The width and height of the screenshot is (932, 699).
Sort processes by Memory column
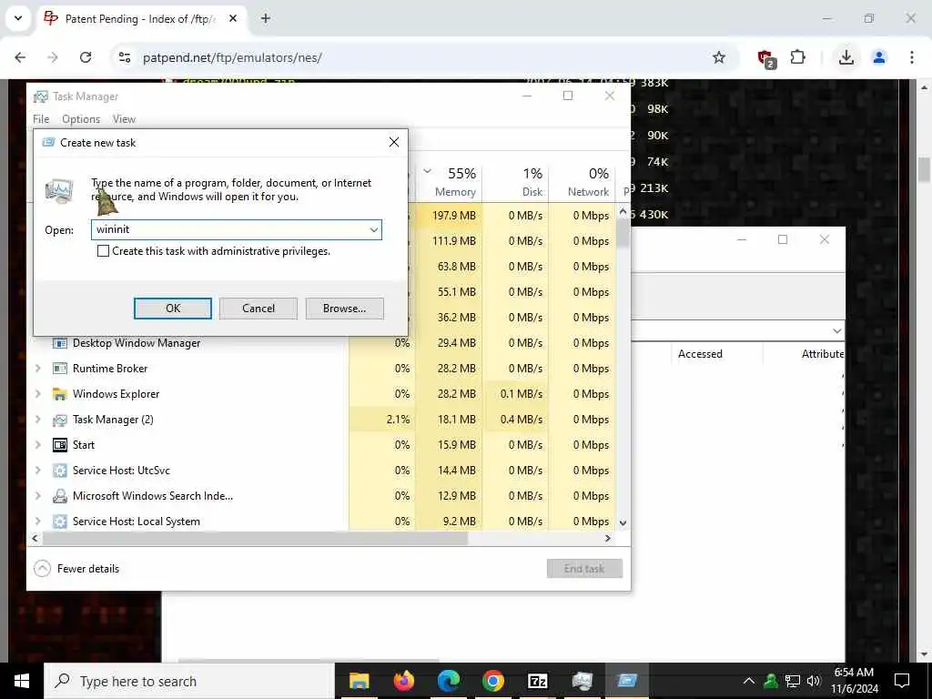[x=450, y=182]
